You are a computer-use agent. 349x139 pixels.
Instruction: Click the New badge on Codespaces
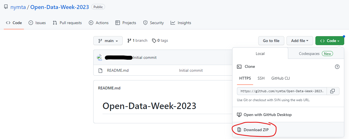coord(327,54)
